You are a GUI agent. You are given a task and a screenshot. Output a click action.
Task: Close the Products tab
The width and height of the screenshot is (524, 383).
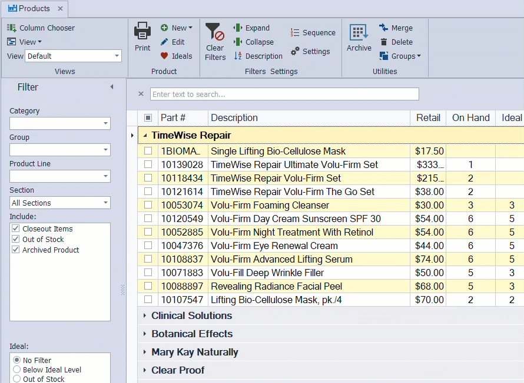click(x=60, y=9)
